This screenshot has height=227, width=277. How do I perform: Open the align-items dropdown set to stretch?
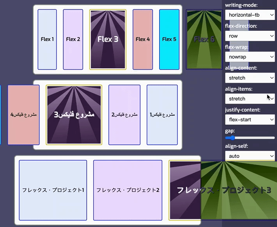[250, 99]
